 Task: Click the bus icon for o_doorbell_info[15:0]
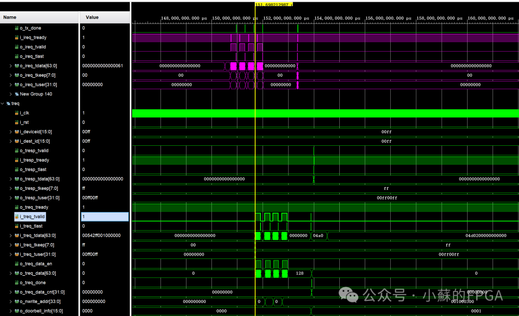(16, 311)
